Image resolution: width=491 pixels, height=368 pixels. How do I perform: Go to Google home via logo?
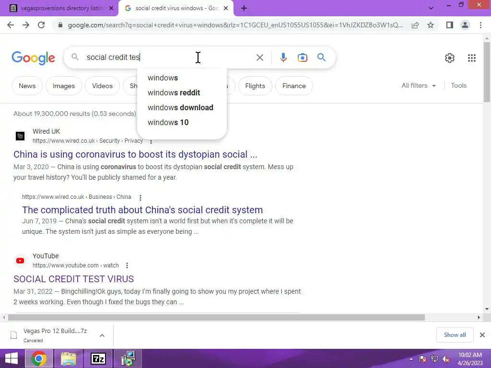coord(33,58)
